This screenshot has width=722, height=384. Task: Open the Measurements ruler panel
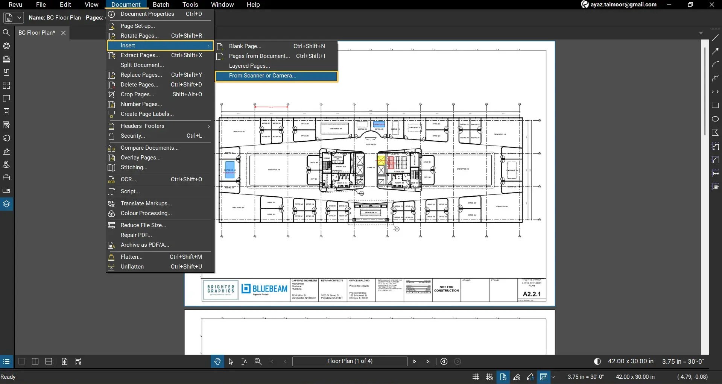click(6, 191)
